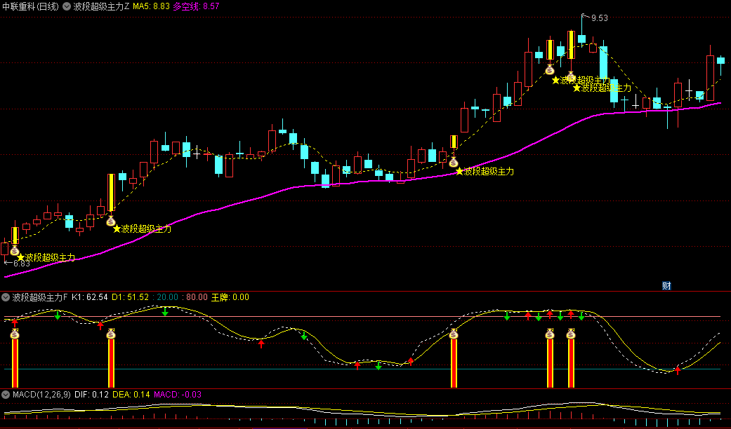Image resolution: width=731 pixels, height=429 pixels.
Task: Click the MACD: -0.03 value
Action: (x=178, y=395)
